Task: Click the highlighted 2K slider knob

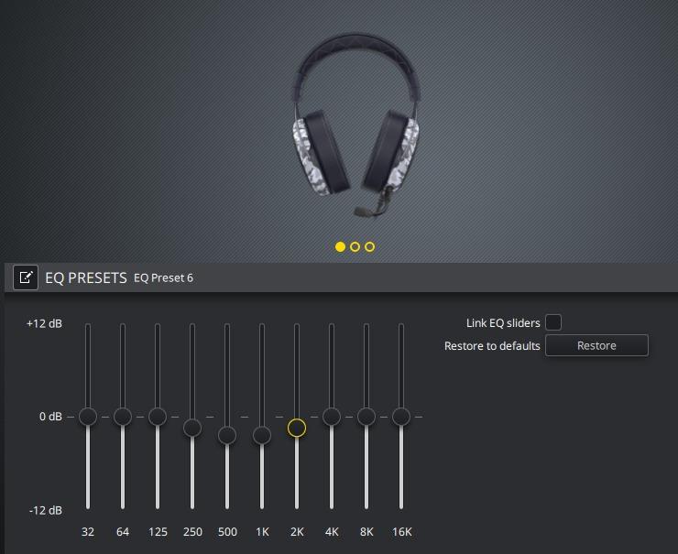Action: pos(297,429)
